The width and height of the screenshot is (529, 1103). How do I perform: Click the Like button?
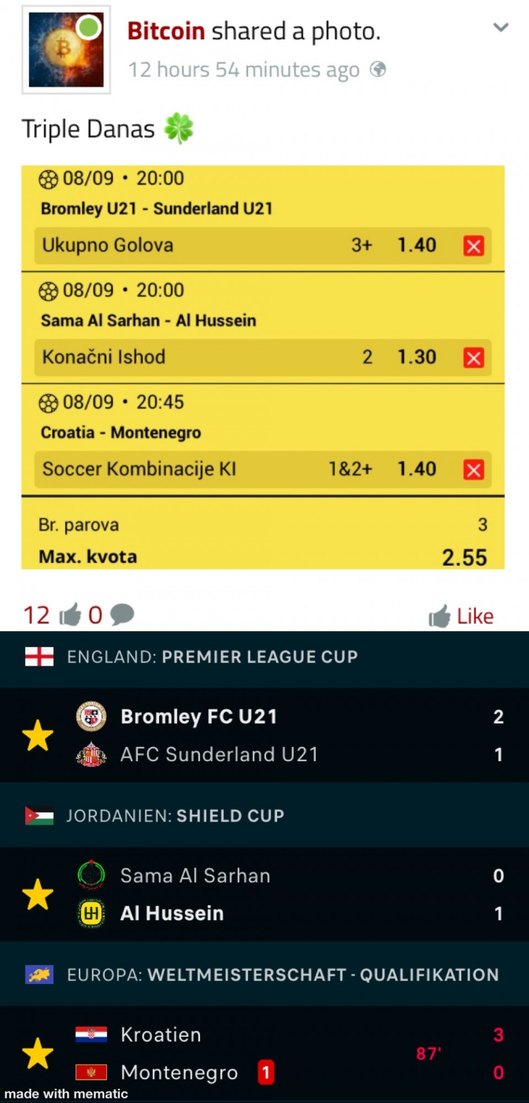[461, 616]
